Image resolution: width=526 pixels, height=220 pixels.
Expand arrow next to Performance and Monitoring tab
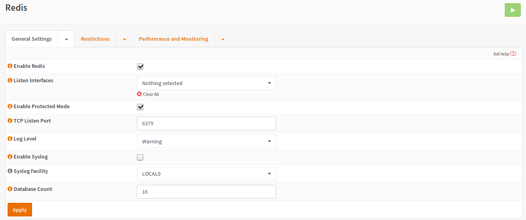point(223,39)
